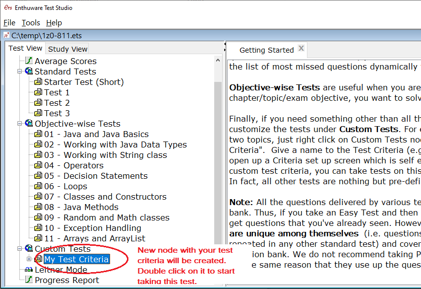Click the Test 2 test icon
Viewport: 421px width, 289px height.
pyautogui.click(x=38, y=103)
